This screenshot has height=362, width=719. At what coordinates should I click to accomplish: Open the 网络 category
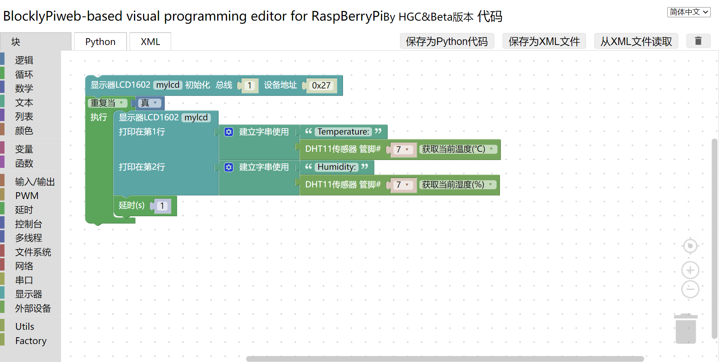(x=30, y=266)
